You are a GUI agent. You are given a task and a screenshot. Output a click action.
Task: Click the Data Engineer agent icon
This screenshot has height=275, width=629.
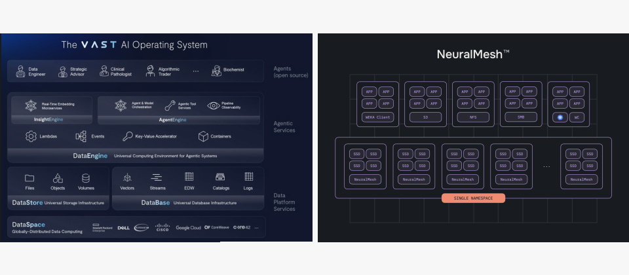click(x=20, y=71)
